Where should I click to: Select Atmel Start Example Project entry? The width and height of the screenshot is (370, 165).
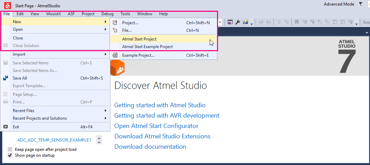pyautogui.click(x=163, y=47)
